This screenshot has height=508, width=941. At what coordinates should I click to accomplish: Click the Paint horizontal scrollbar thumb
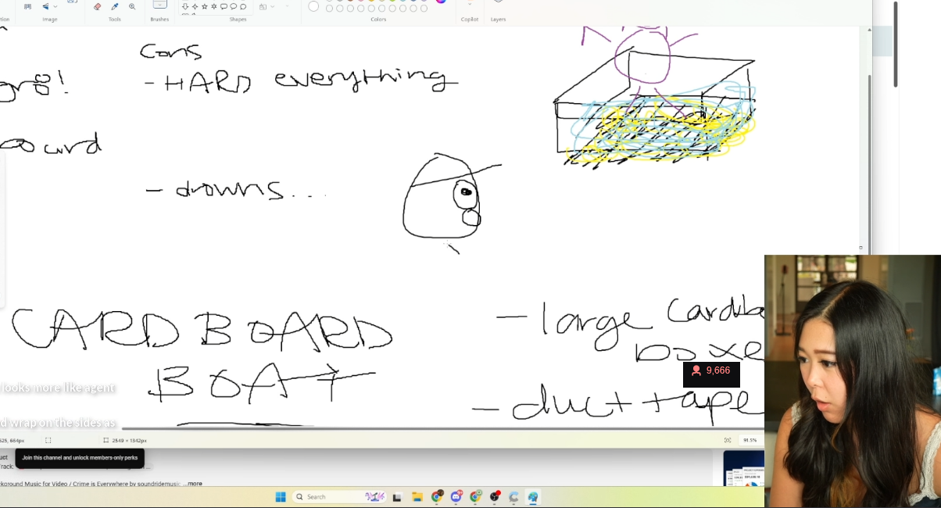click(442, 428)
